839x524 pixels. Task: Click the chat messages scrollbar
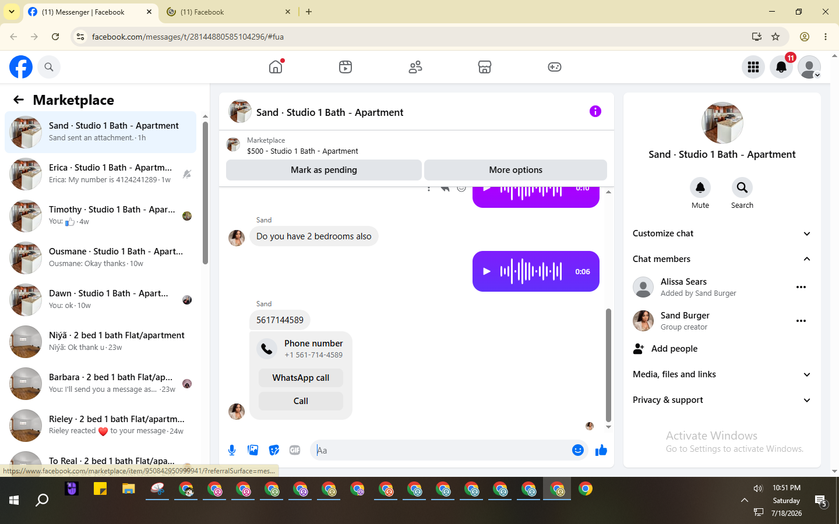pyautogui.click(x=608, y=365)
